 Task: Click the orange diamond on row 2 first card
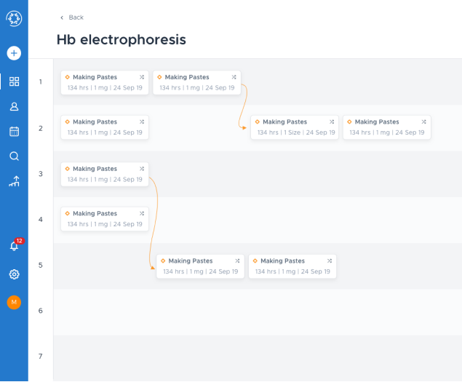coord(68,122)
